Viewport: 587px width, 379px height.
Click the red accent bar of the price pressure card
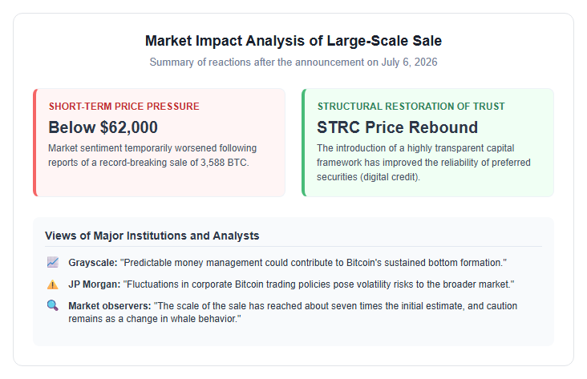click(34, 143)
